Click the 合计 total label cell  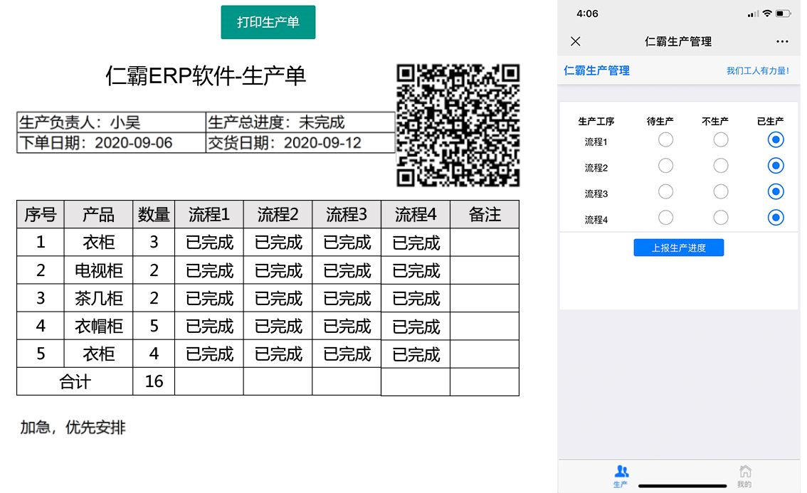(x=75, y=381)
